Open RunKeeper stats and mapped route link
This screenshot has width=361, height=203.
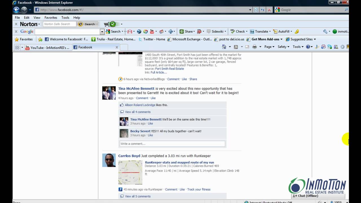tap(179, 162)
